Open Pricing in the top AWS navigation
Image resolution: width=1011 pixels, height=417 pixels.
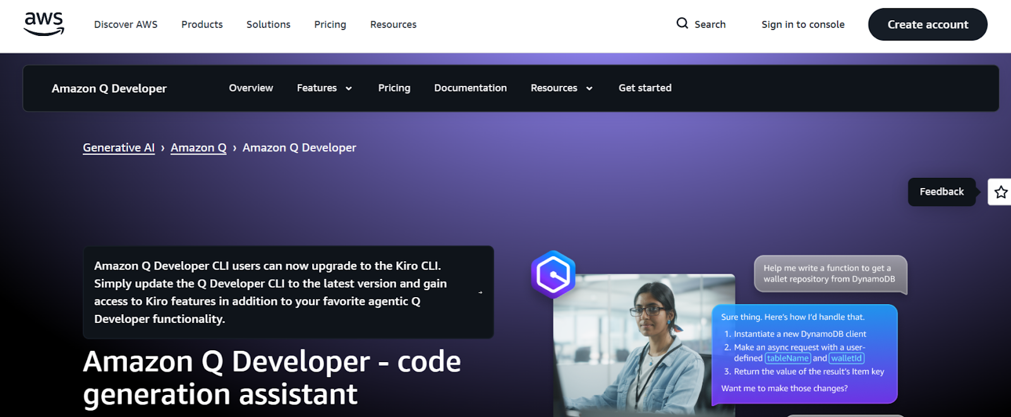tap(330, 25)
